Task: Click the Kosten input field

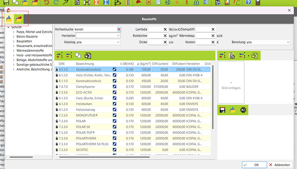Action: pyautogui.click(x=204, y=42)
